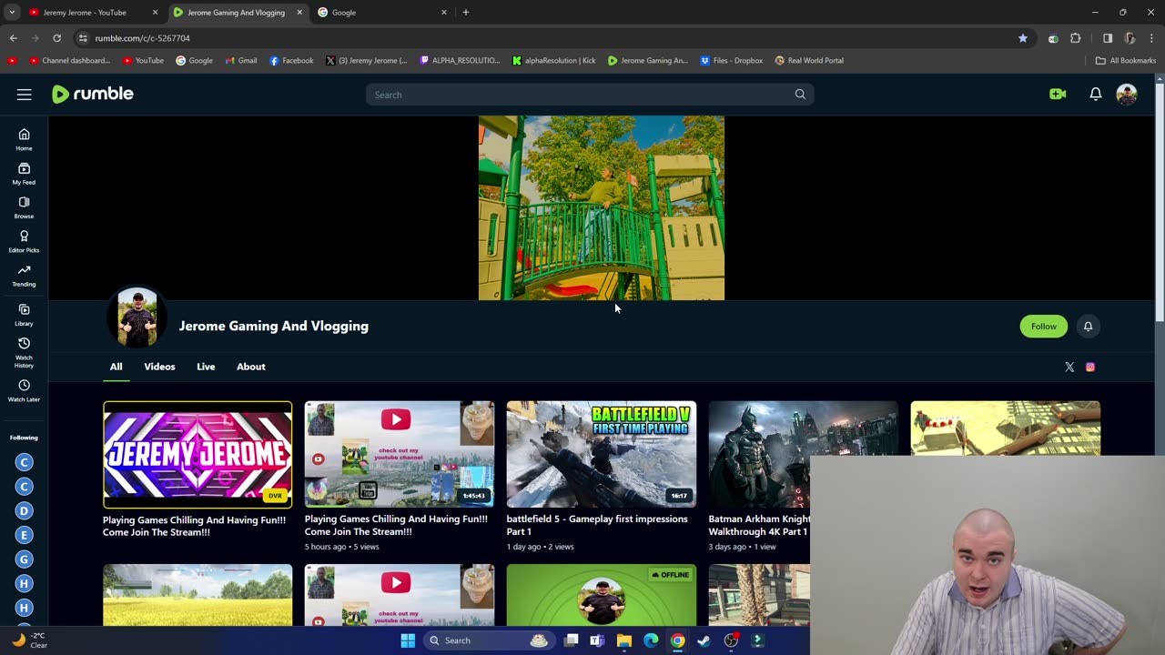1165x655 pixels.
Task: Click the search magnifier icon
Action: point(800,95)
